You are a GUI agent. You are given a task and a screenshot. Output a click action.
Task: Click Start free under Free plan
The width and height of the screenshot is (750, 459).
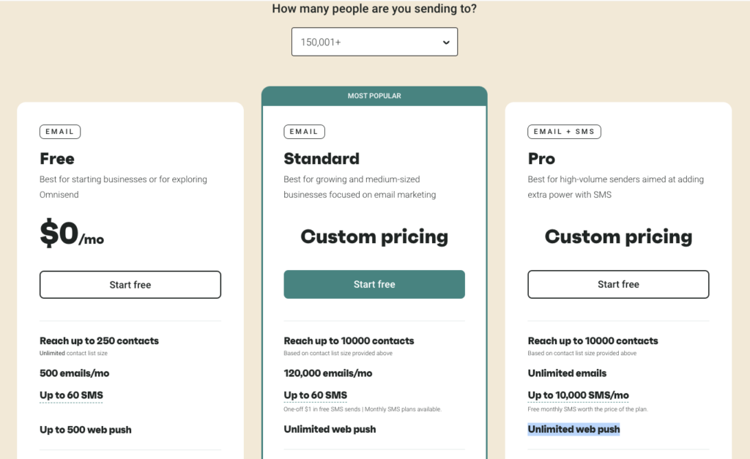(130, 285)
